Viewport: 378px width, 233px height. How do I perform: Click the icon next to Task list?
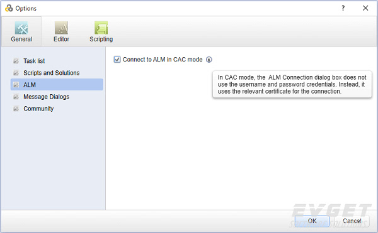pyautogui.click(x=16, y=61)
